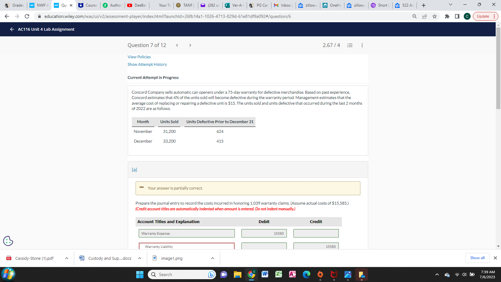Click the empty credit field for Warranty Expense

316,233
